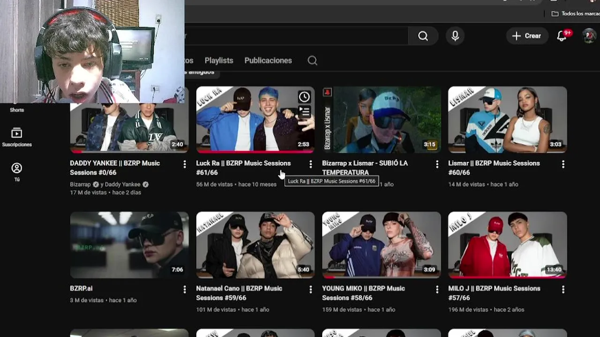Open Suscripciones in the sidebar
This screenshot has width=600, height=337.
pyautogui.click(x=17, y=137)
